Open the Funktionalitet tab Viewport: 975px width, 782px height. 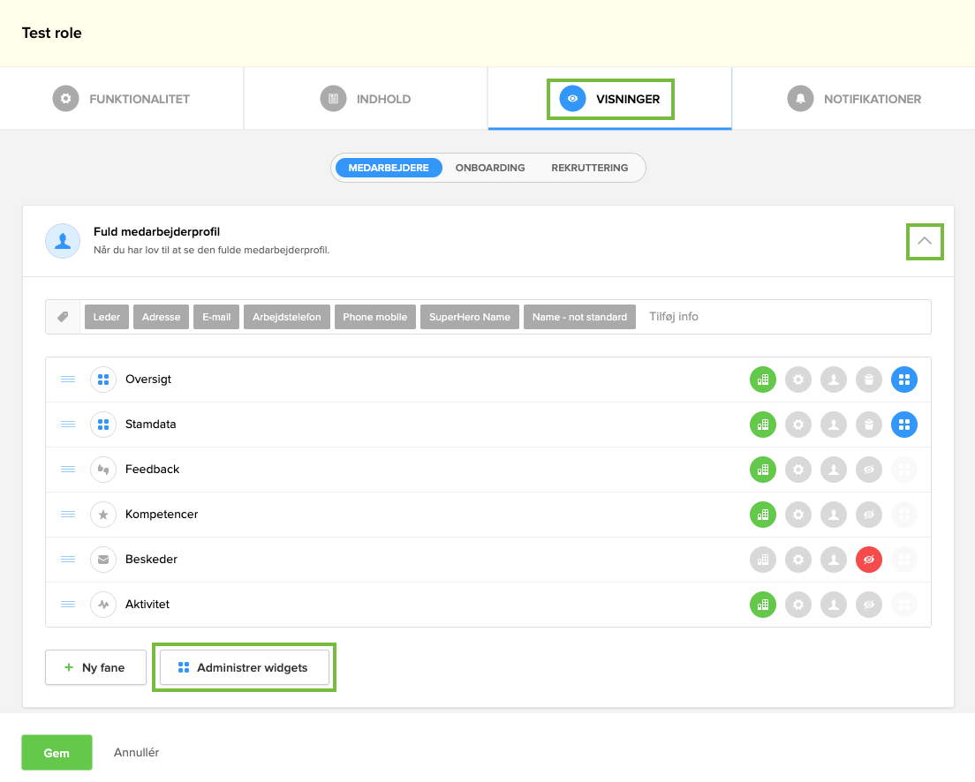pyautogui.click(x=122, y=99)
